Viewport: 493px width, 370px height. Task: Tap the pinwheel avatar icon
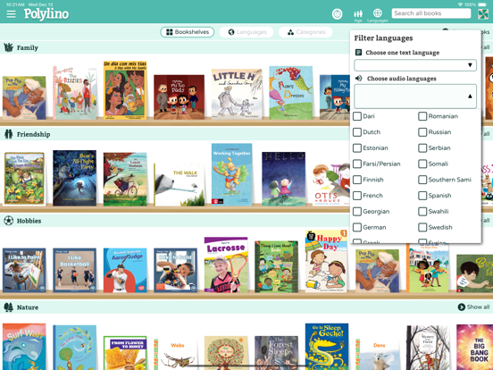(482, 13)
